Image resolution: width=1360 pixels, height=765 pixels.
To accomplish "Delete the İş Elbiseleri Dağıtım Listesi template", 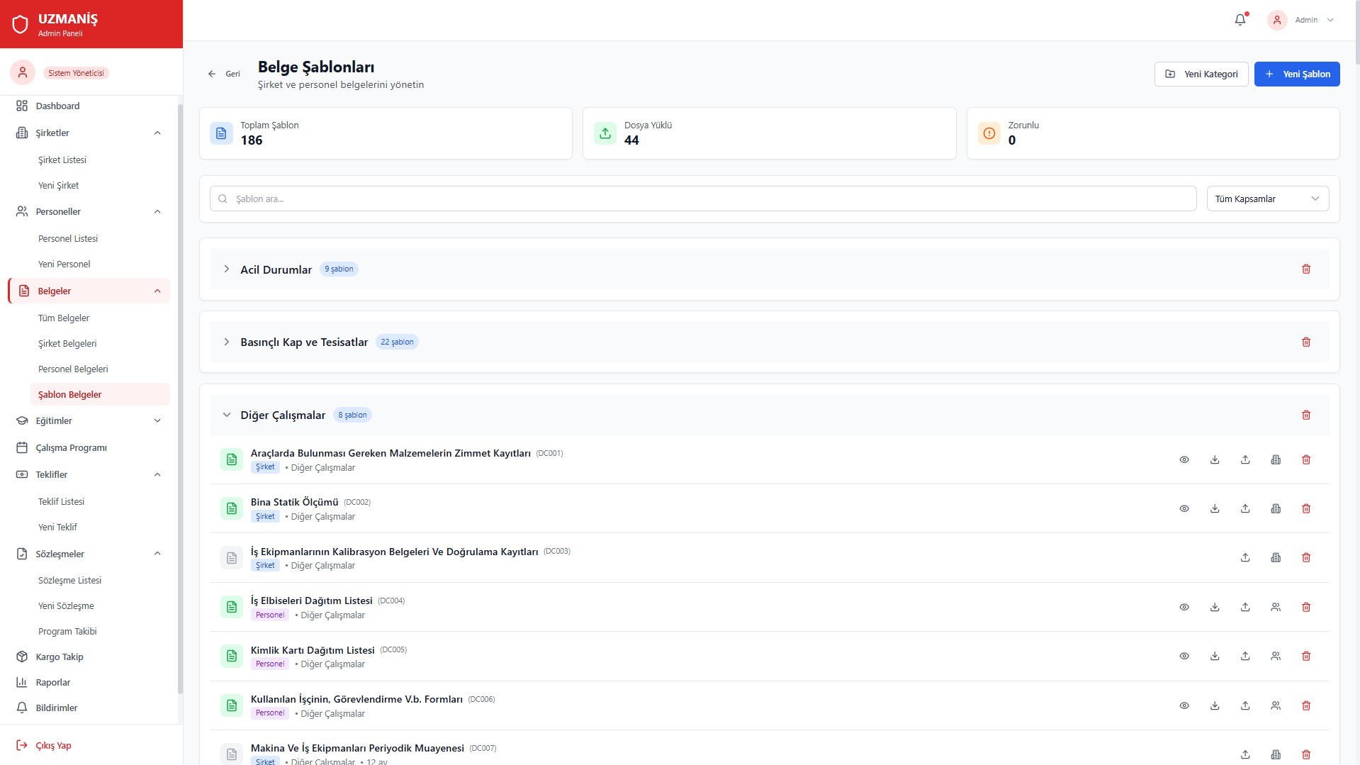I will (1305, 608).
